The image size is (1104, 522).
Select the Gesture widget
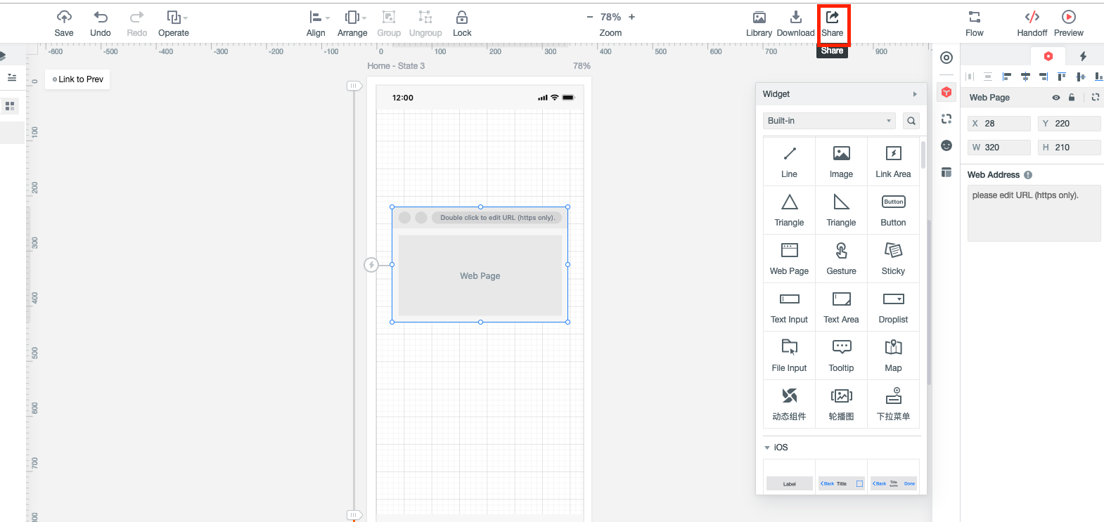click(x=842, y=259)
